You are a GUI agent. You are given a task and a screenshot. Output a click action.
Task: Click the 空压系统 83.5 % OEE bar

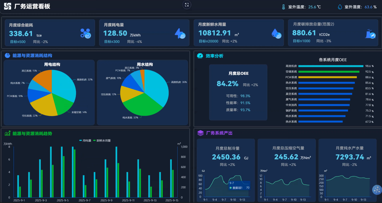coord(326,88)
